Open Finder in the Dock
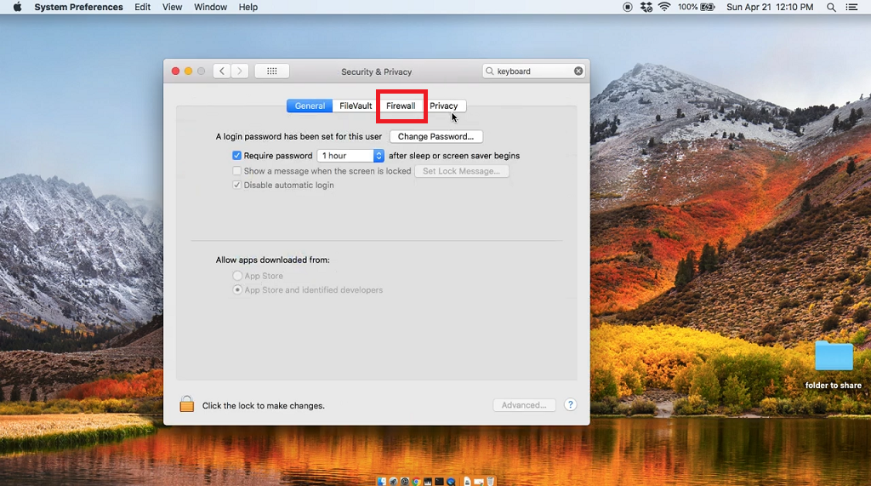This screenshot has width=871, height=486. pos(382,482)
